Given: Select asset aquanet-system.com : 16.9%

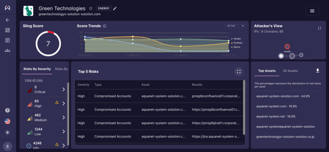Looking at the screenshot, I should (x=277, y=106).
